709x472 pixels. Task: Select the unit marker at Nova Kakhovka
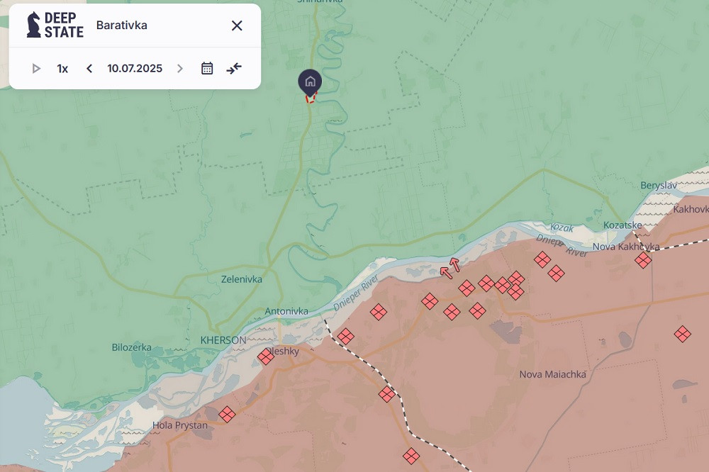tap(643, 260)
